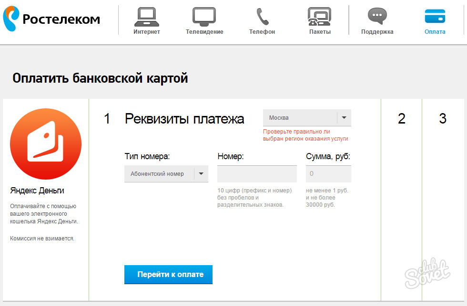Viewport: 467px width, 306px height.
Task: Open the Абонентский номер type dropdown
Action: tap(166, 174)
